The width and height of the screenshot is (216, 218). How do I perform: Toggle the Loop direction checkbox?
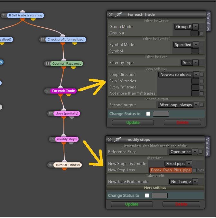tap(202, 75)
